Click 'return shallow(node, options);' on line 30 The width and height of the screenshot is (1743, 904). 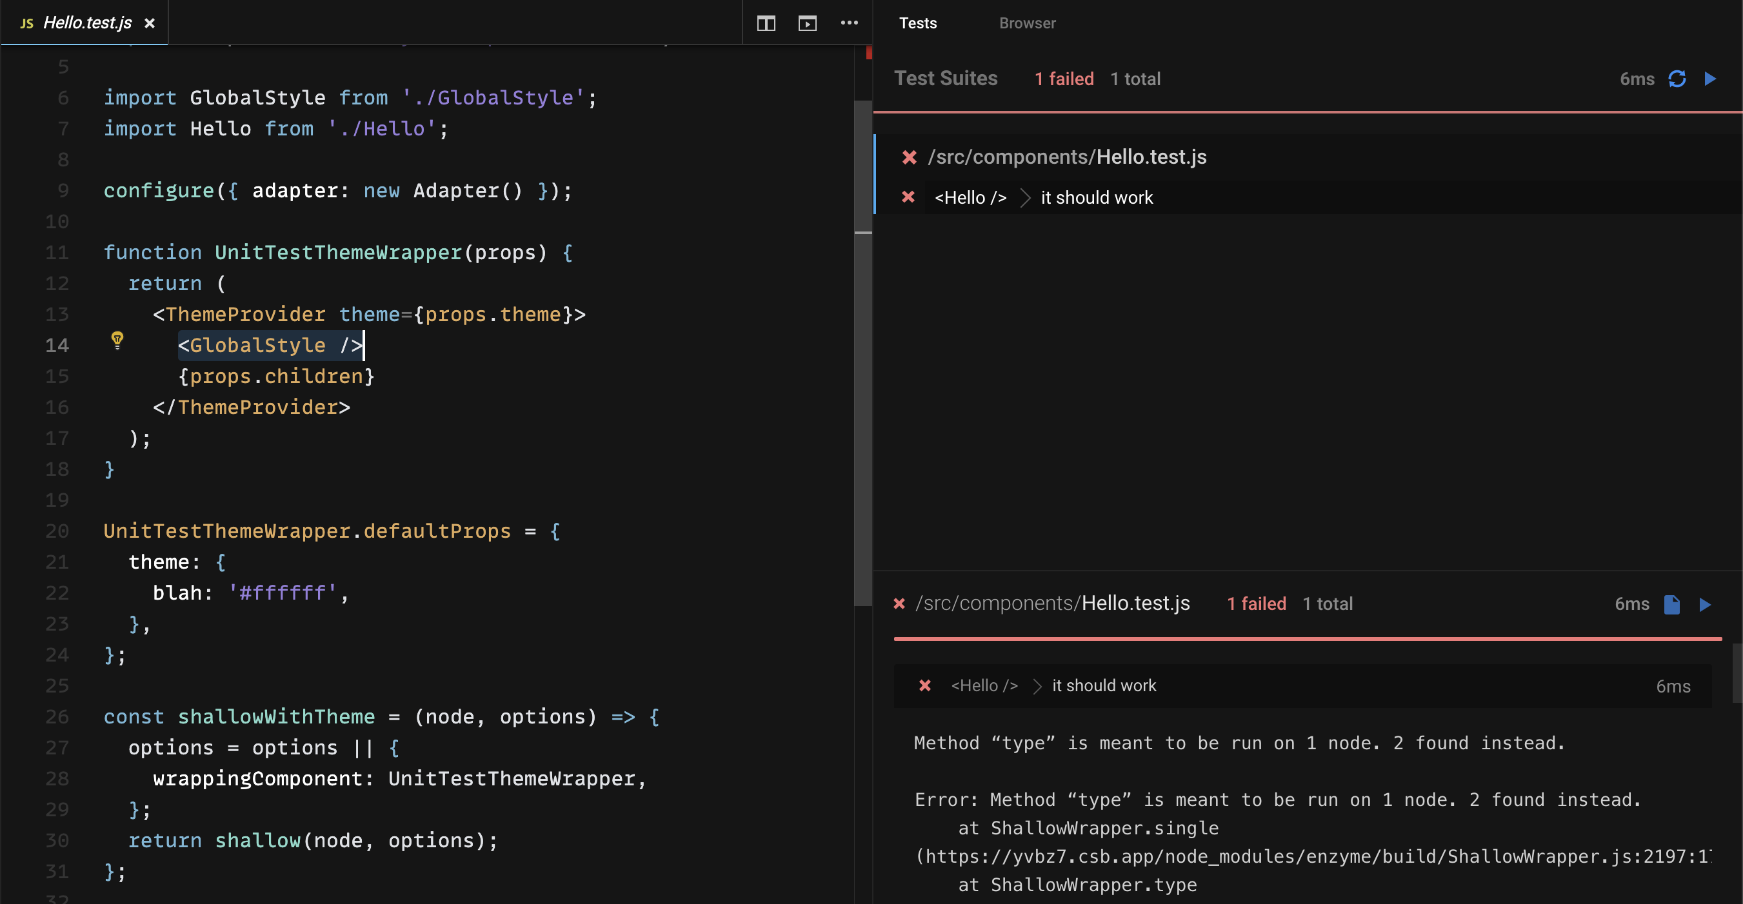click(314, 840)
